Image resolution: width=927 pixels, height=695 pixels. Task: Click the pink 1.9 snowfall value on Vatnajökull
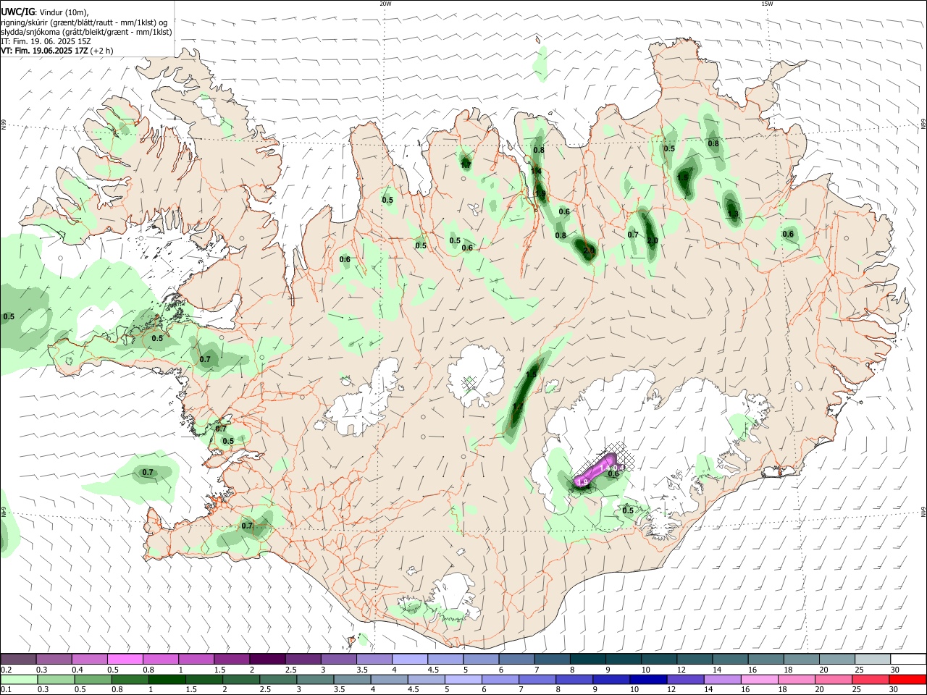pos(582,482)
